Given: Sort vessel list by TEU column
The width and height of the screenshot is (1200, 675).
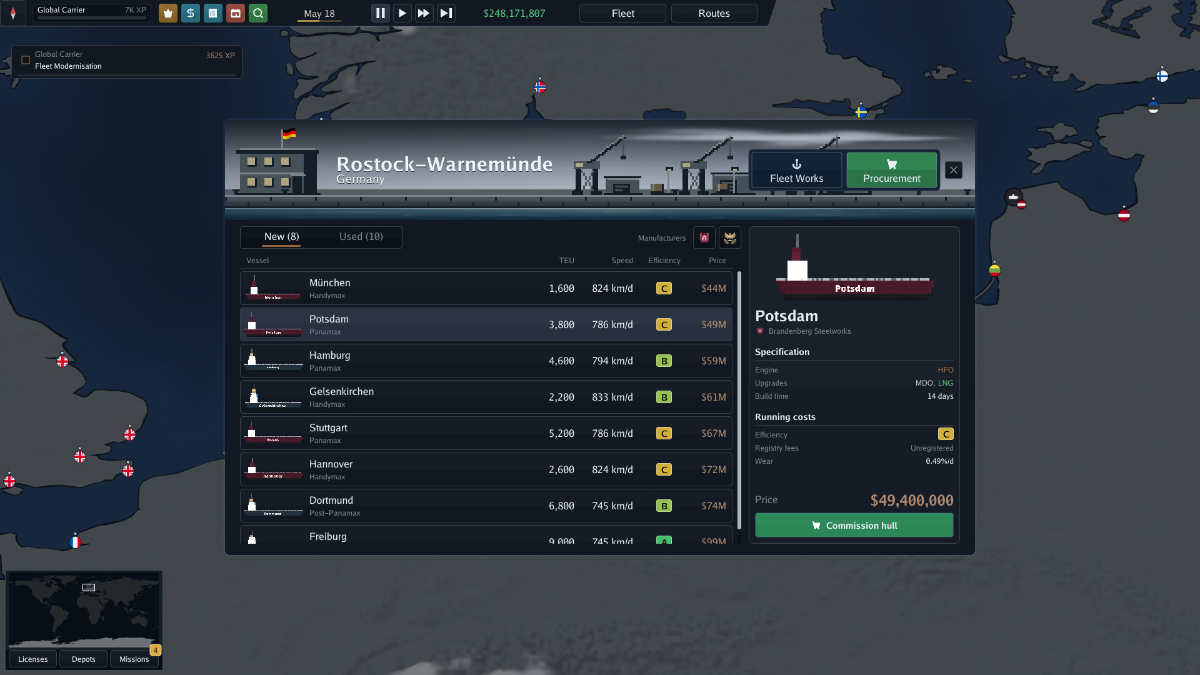Looking at the screenshot, I should pos(566,261).
